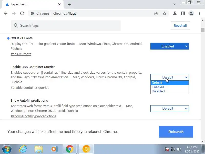This screenshot has width=205, height=154.
Task: Click the Chrome site info icon in address bar
Action: [x=32, y=13]
